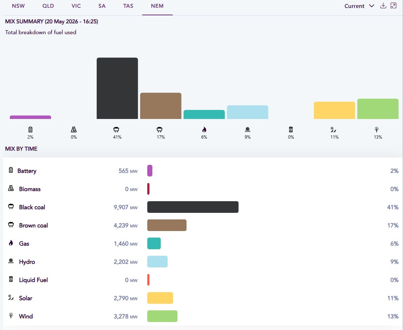Click the coal cart icon above 41%
This screenshot has height=330, width=404.
pyautogui.click(x=116, y=130)
